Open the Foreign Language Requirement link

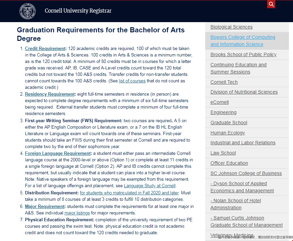click(x=58, y=153)
